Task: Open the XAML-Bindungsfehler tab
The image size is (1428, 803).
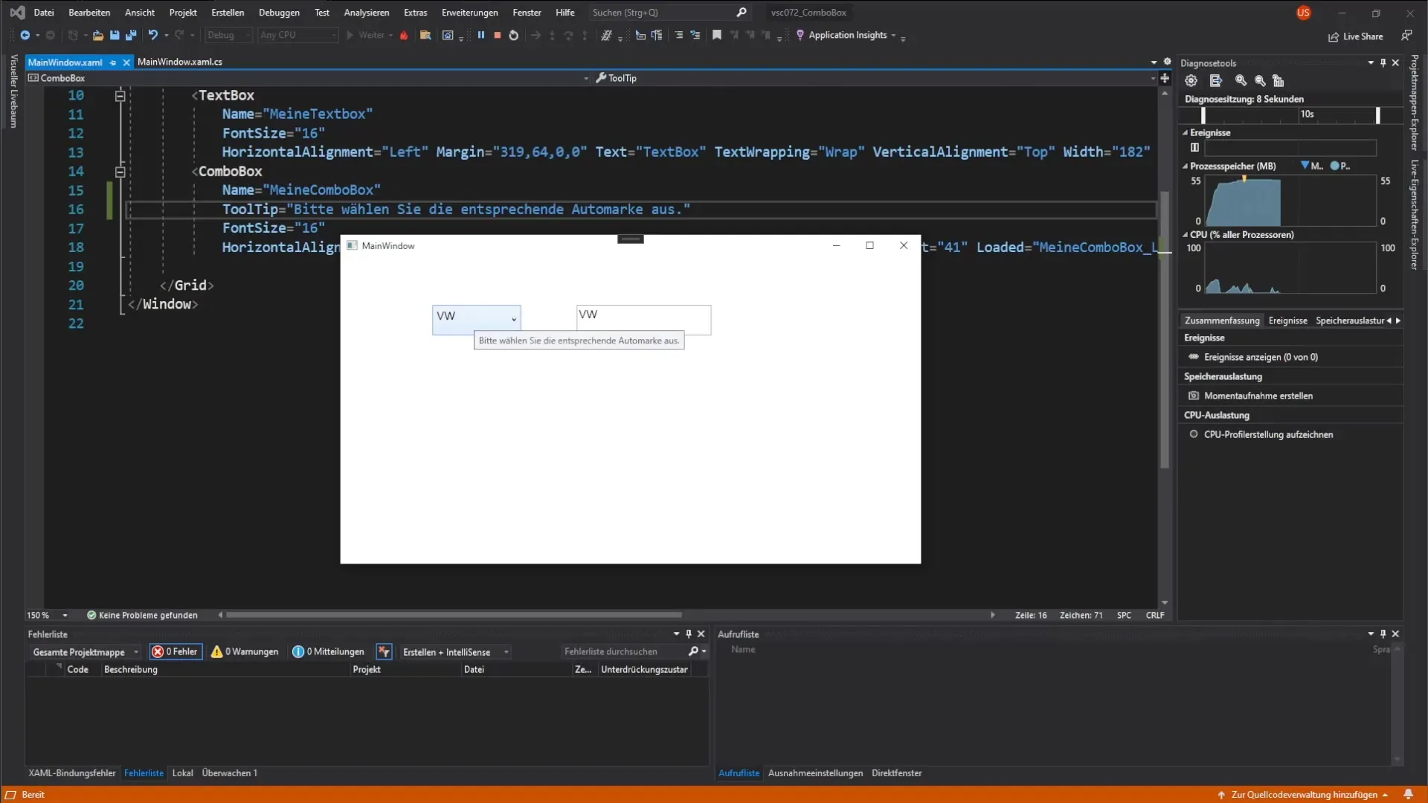Action: (x=71, y=773)
